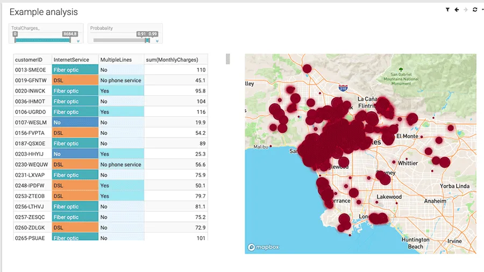Expand the Probabality filter chevron
This screenshot has width=484, height=272.
pyautogui.click(x=157, y=41)
